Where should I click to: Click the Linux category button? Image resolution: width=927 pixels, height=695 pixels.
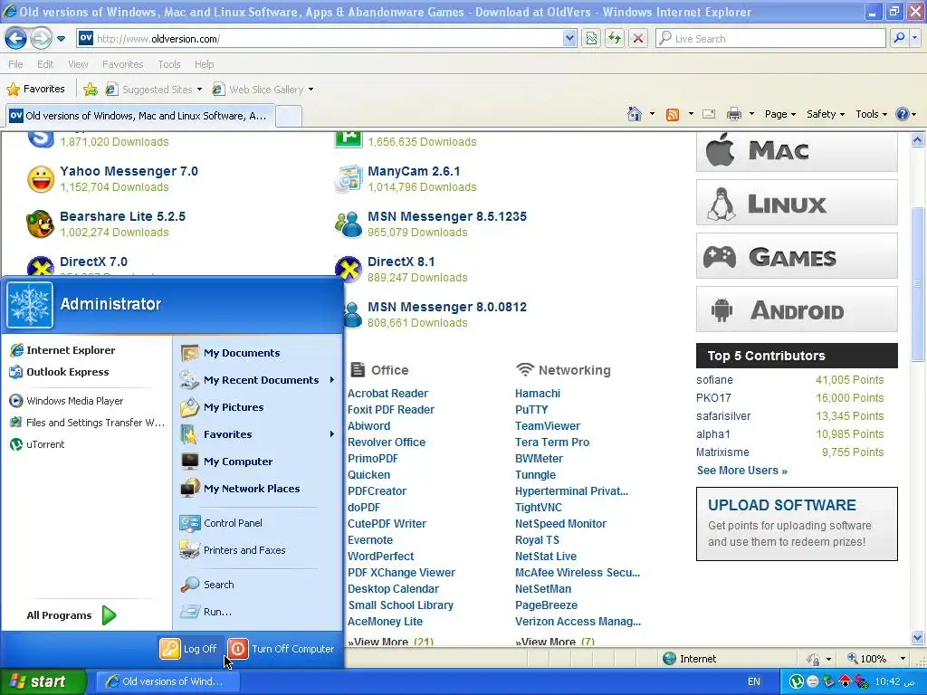tap(797, 203)
